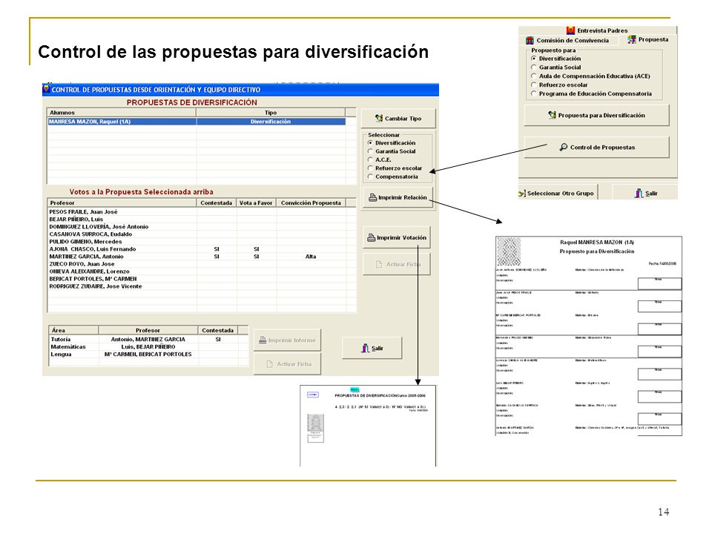This screenshot has width=712, height=534.
Task: Click the Propuesta tab icon
Action: (x=631, y=39)
